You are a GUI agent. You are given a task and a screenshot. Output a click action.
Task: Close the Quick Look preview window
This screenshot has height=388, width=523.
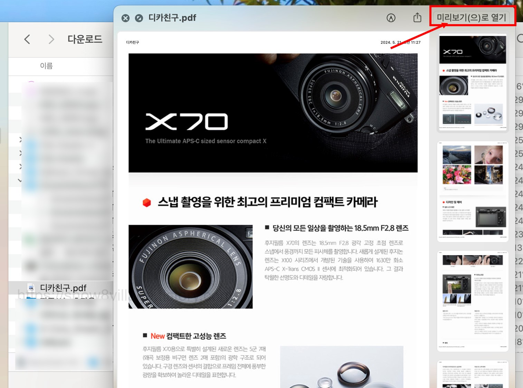125,18
